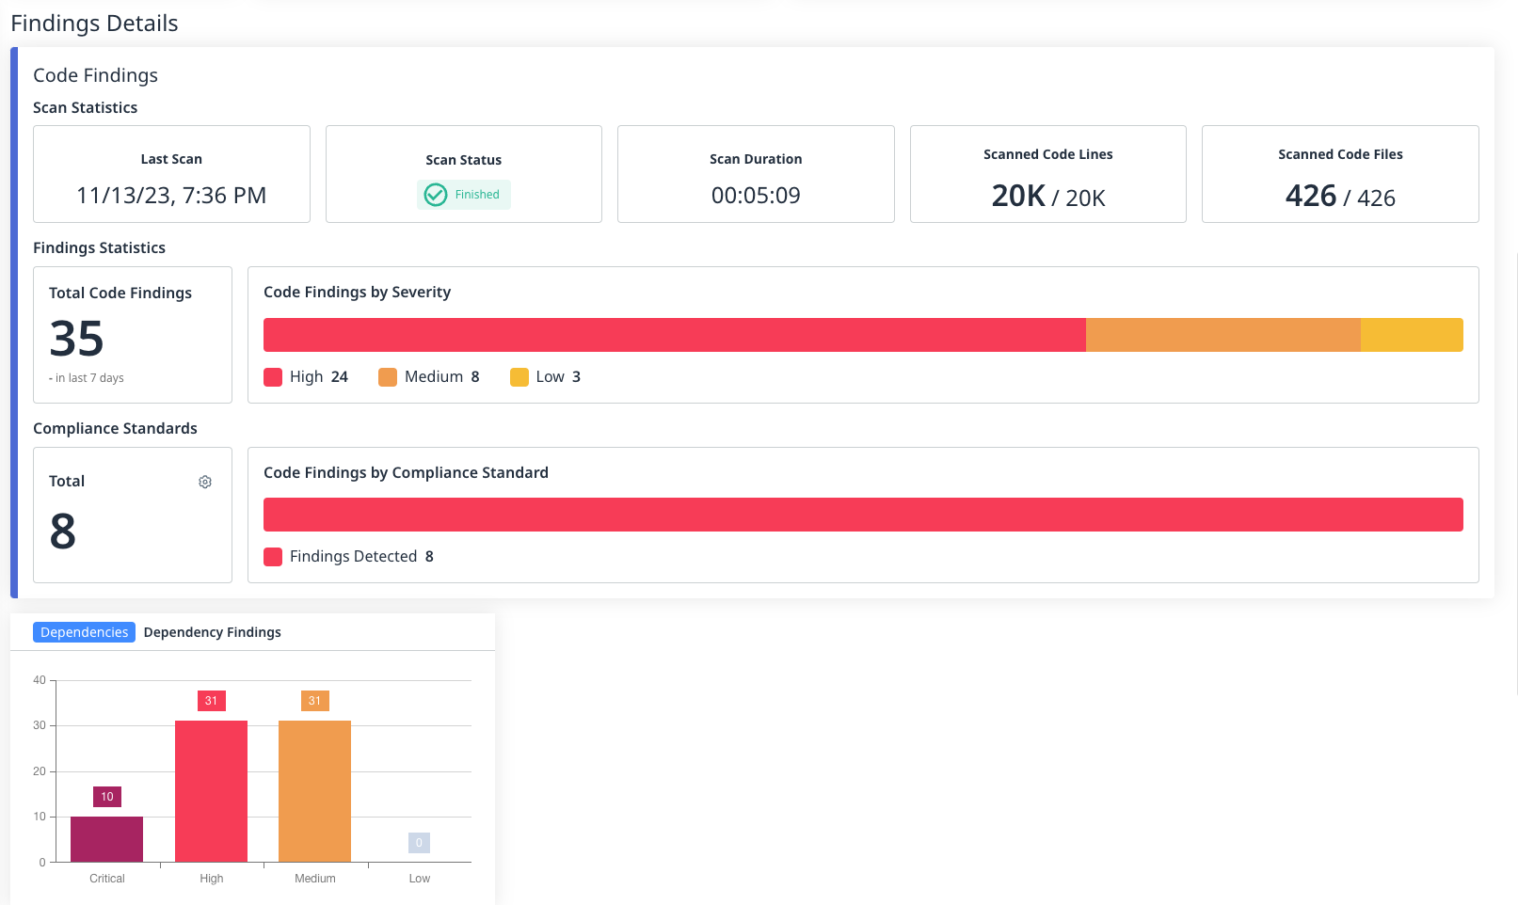Click the compliance standard findings bar
Viewport: 1518px width, 905px height.
[862, 515]
